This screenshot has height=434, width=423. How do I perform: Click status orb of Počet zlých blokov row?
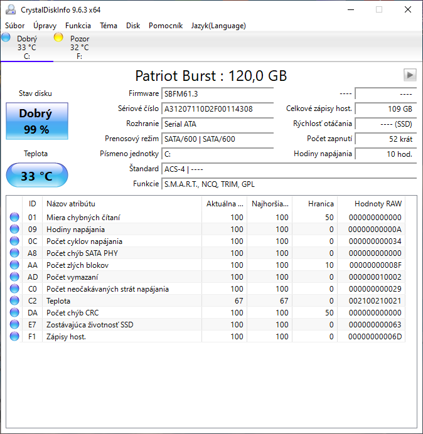(x=14, y=265)
